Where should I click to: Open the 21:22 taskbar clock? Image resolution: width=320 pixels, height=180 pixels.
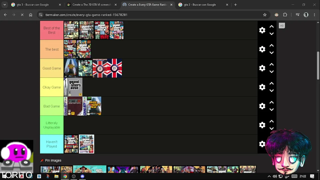pyautogui.click(x=303, y=176)
